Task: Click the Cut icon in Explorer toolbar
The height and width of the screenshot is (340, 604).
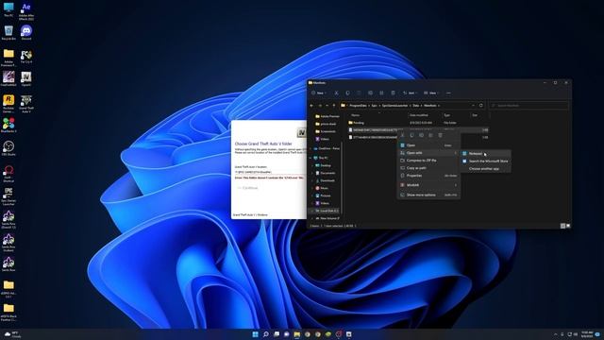Action: click(336, 93)
